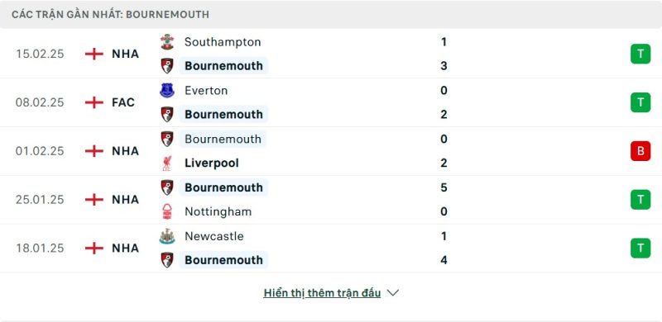Click Bournemouth crest in the 15.02.25 match
The width and height of the screenshot is (662, 322).
(x=167, y=66)
